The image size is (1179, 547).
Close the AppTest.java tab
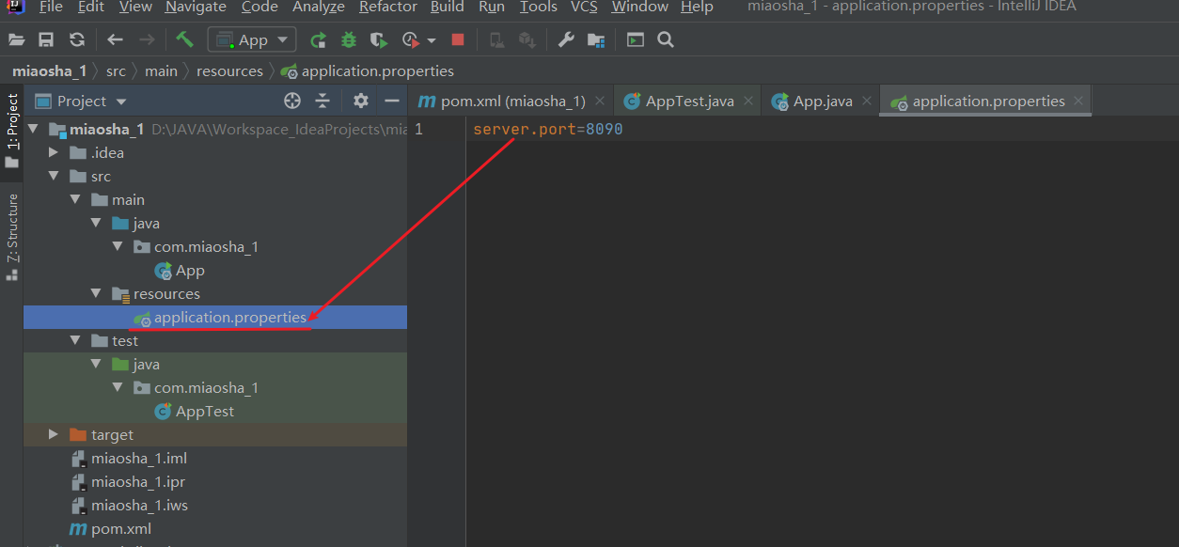tap(748, 101)
